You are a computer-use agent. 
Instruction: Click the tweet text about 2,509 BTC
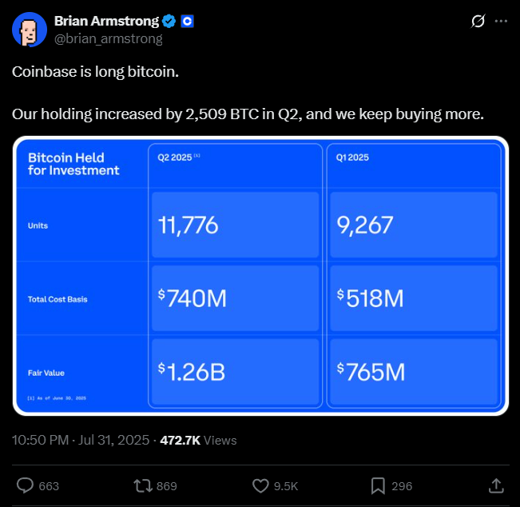(x=248, y=114)
